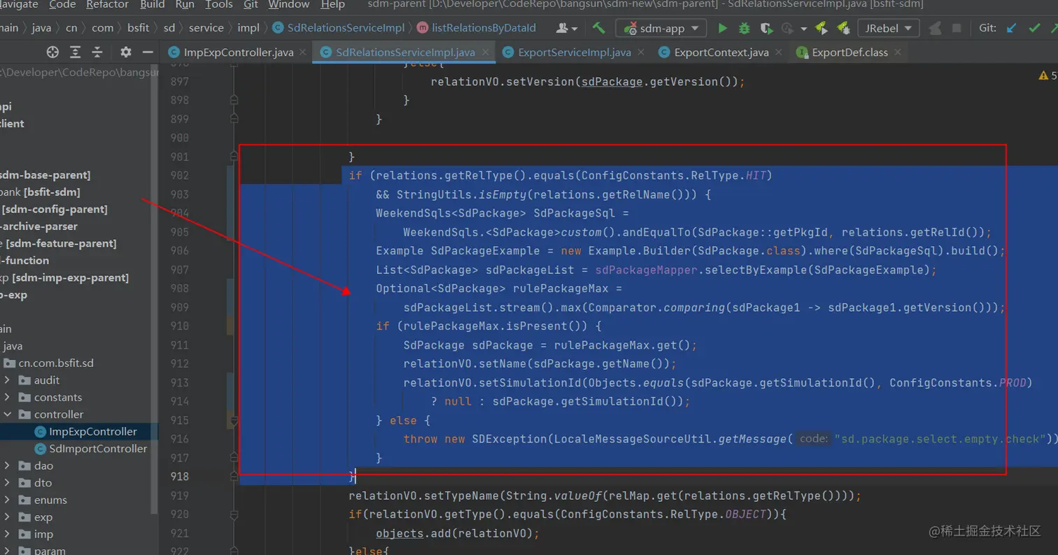1058x555 pixels.
Task: Click line number 918 in gutter
Action: [179, 477]
